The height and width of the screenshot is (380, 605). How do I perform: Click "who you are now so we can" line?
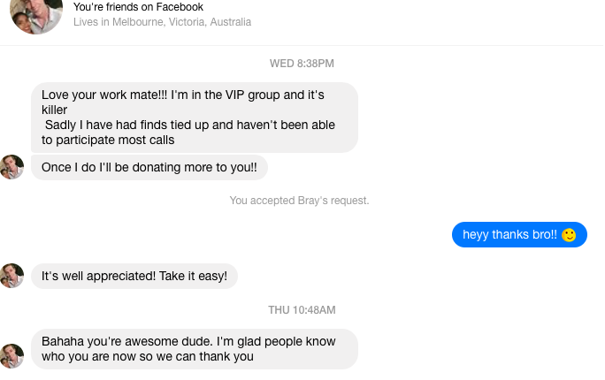tap(147, 356)
